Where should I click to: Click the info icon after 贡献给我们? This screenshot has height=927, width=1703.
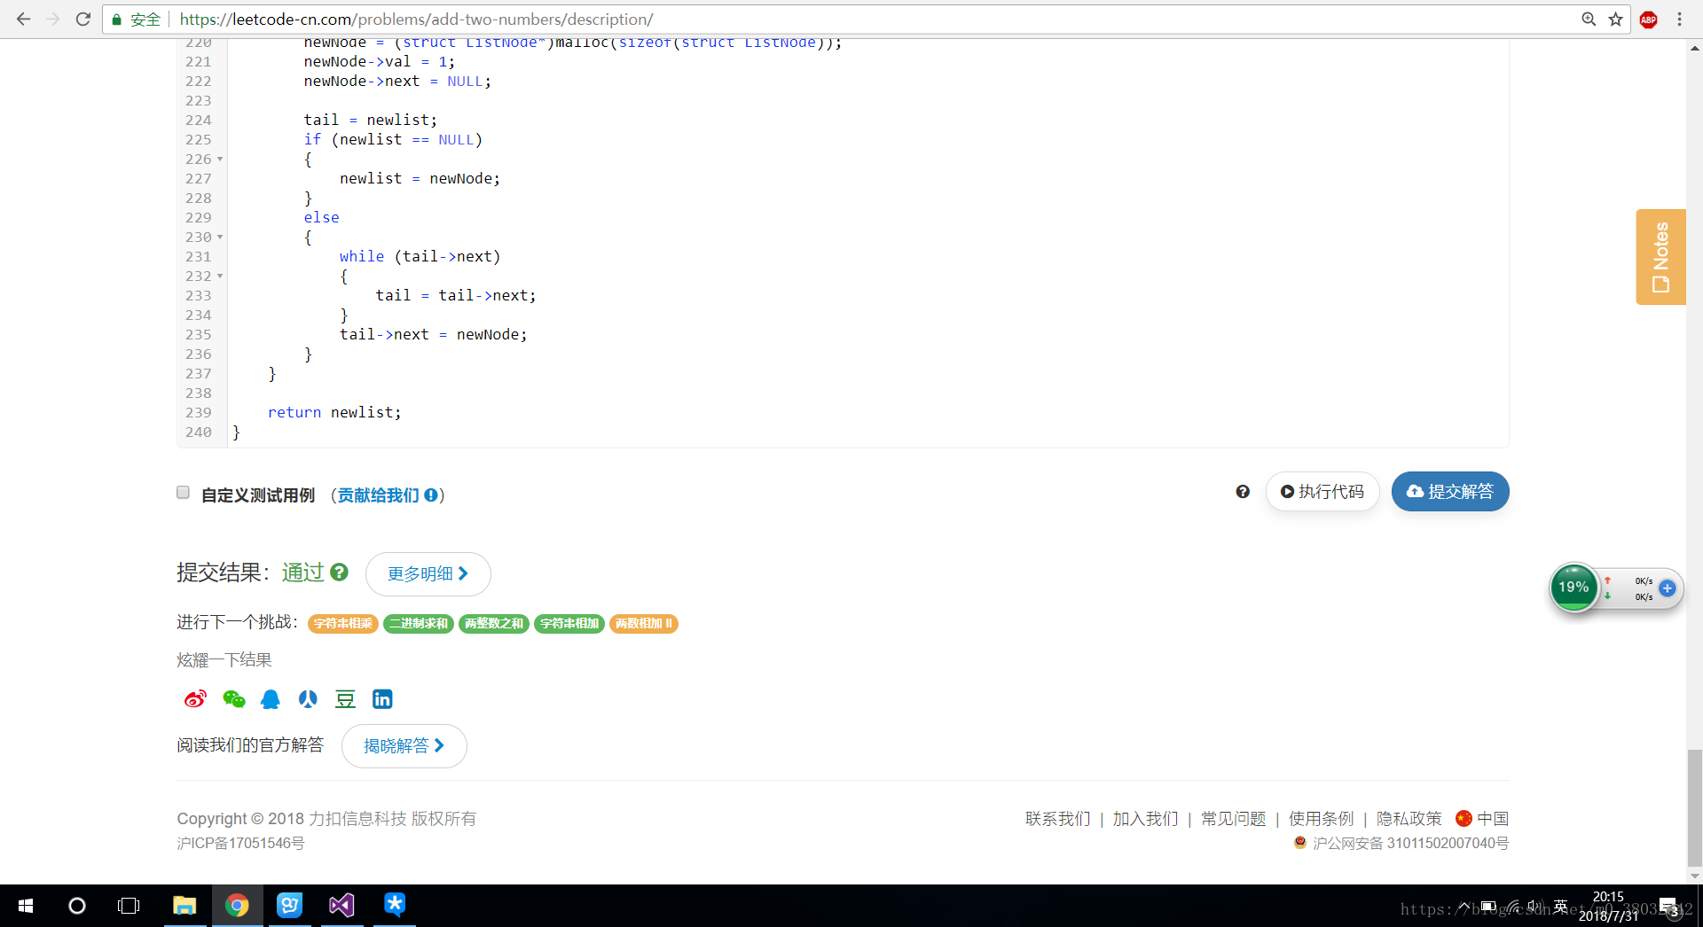click(x=430, y=495)
